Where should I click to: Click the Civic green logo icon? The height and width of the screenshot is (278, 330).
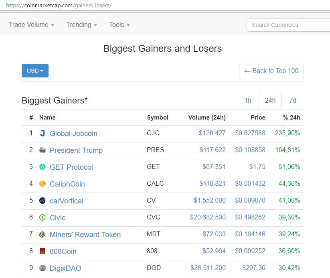click(43, 217)
